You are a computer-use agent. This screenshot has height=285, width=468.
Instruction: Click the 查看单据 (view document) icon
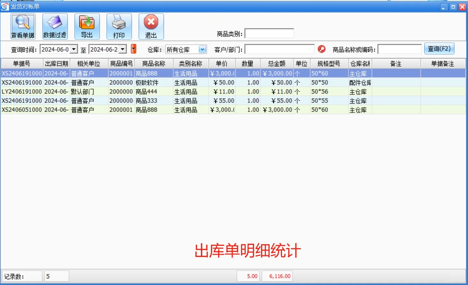[22, 26]
